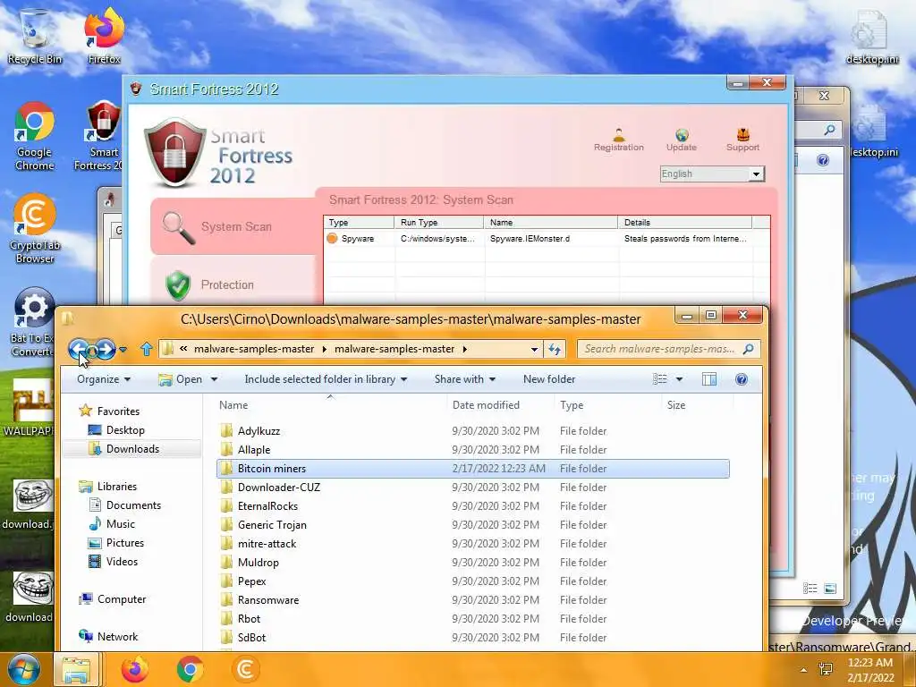This screenshot has height=687, width=916.
Task: Change the view using the views icon
Action: point(659,379)
